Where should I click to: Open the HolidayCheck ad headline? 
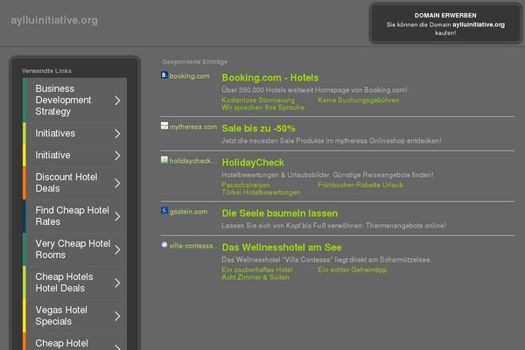pyautogui.click(x=253, y=163)
